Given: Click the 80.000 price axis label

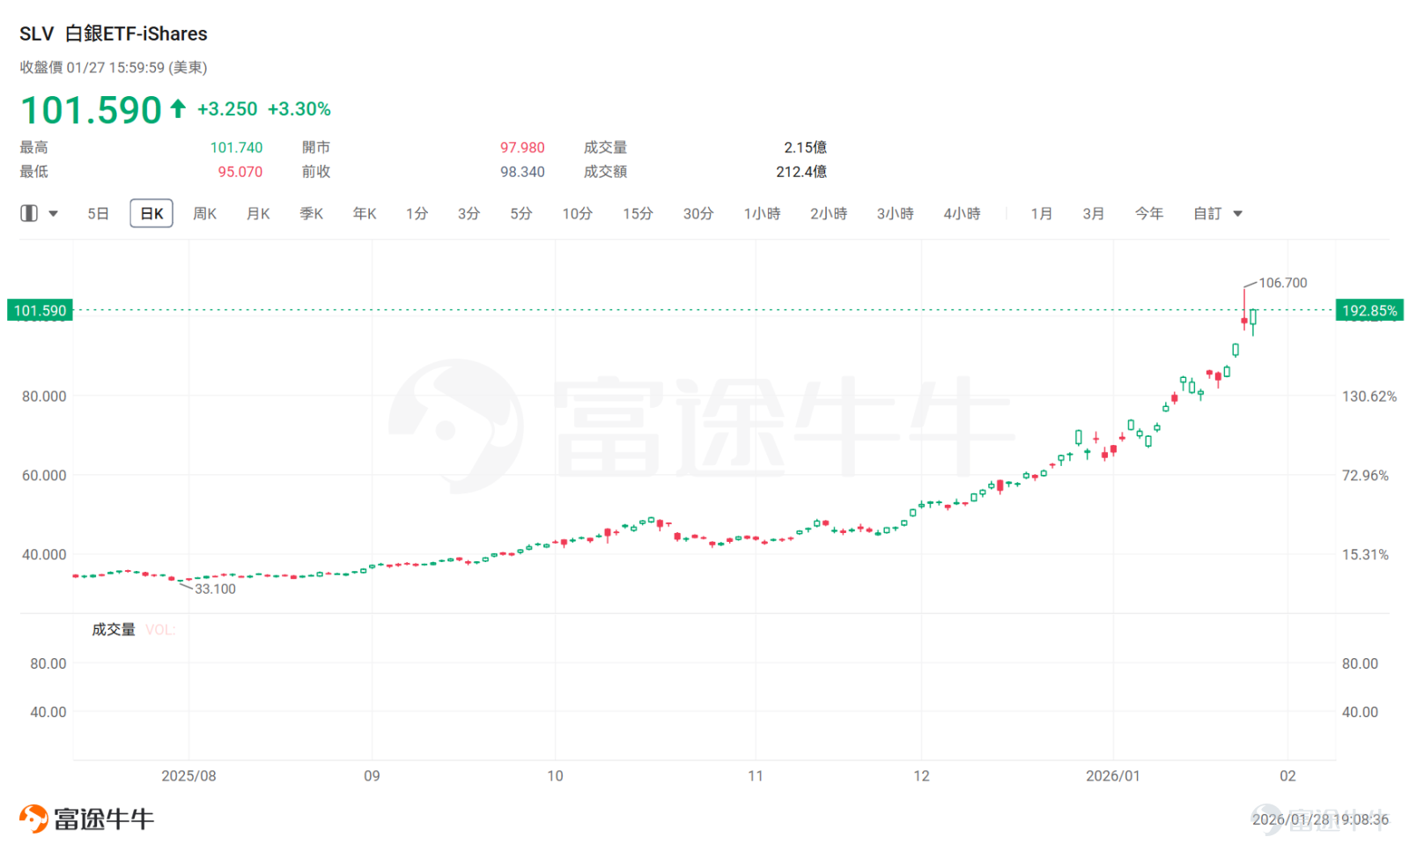Looking at the screenshot, I should coord(44,396).
